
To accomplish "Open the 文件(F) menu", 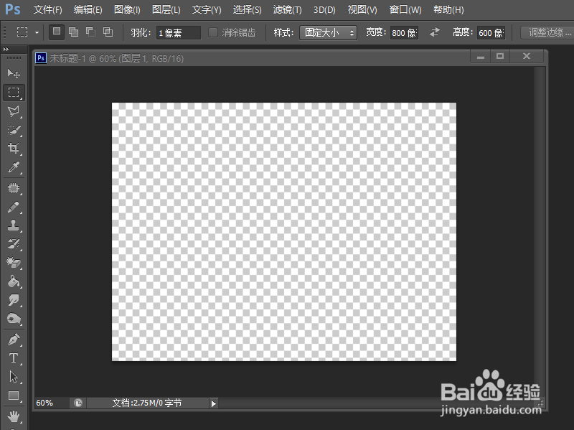I will click(48, 9).
